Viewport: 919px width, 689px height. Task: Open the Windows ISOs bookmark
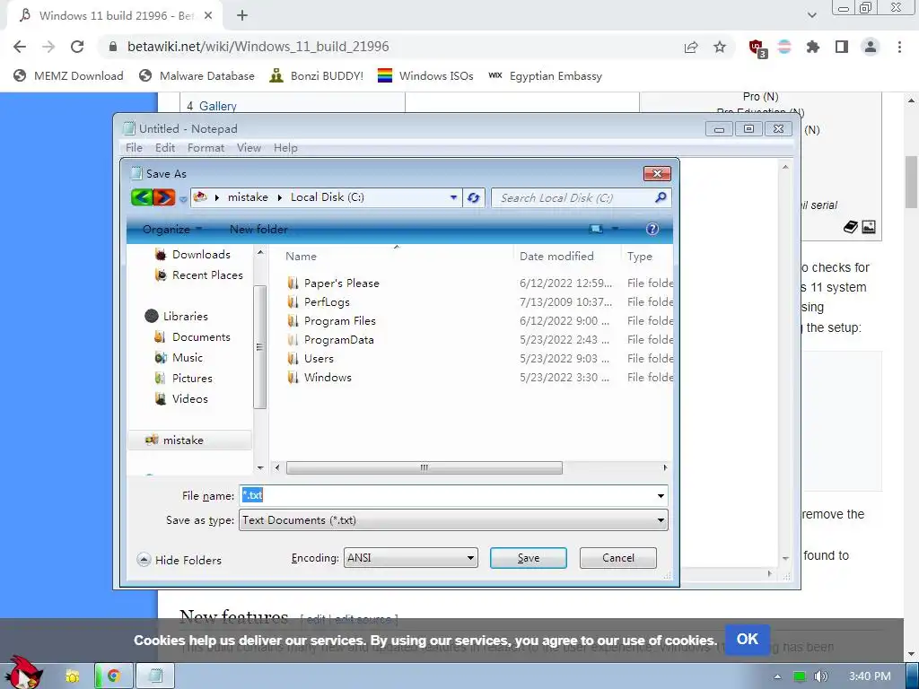coord(425,75)
